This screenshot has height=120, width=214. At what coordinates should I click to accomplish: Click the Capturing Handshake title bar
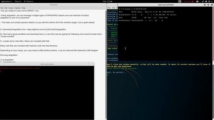pyautogui.click(x=166, y=5)
